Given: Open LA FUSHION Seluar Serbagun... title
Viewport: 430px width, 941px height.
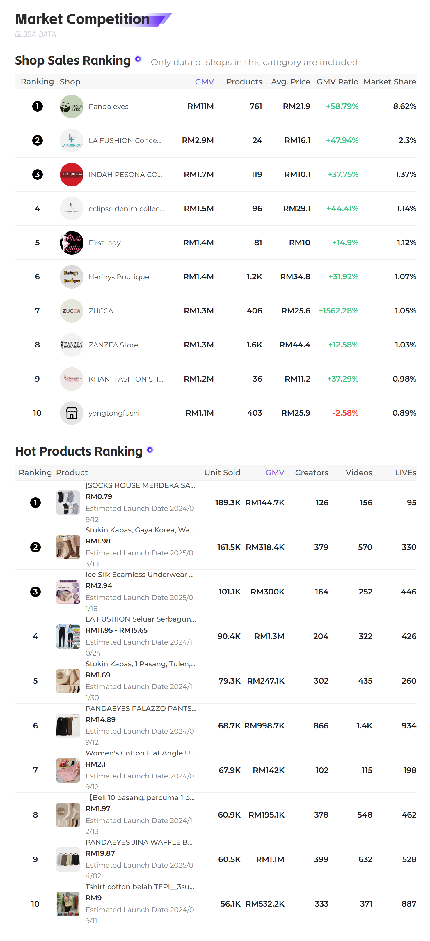Looking at the screenshot, I should [141, 619].
